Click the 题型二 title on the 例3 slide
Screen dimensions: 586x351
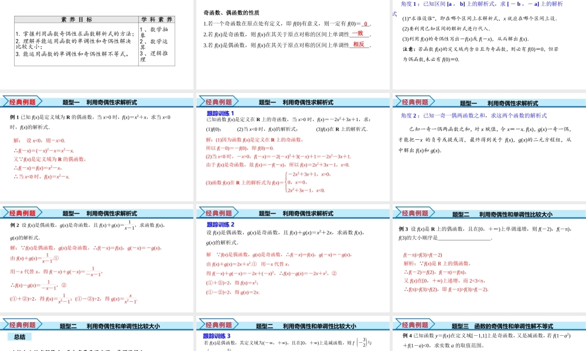click(x=502, y=214)
